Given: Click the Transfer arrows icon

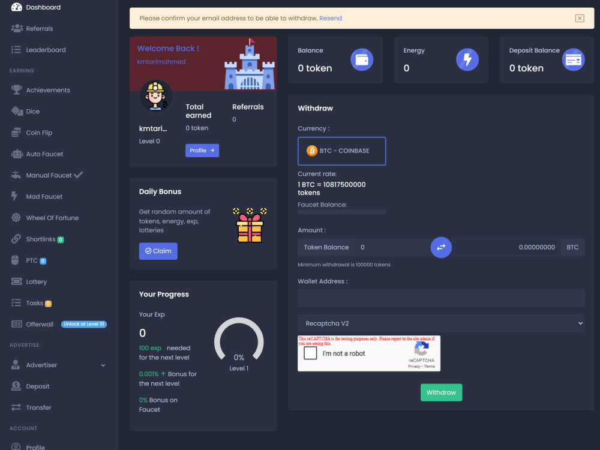Looking at the screenshot, I should tap(16, 407).
